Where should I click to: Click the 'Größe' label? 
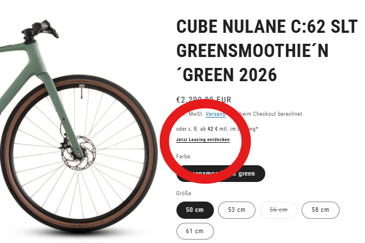pyautogui.click(x=183, y=193)
